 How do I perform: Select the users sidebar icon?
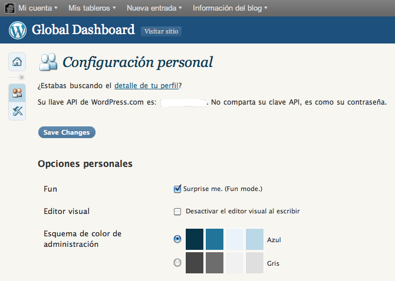17,93
